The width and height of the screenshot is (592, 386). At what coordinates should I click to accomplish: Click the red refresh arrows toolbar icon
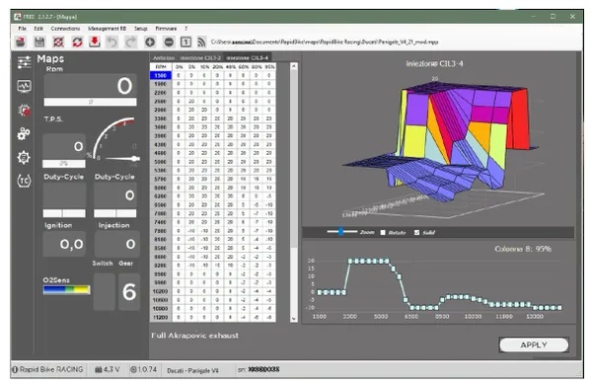tap(77, 41)
